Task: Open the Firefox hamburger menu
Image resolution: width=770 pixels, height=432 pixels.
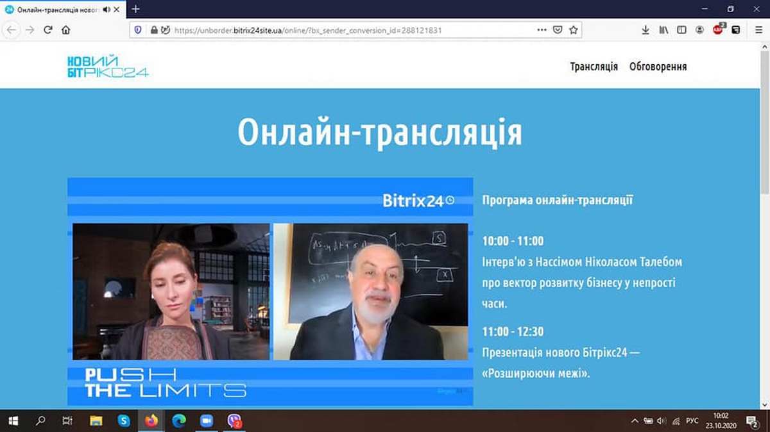Action: pos(758,29)
